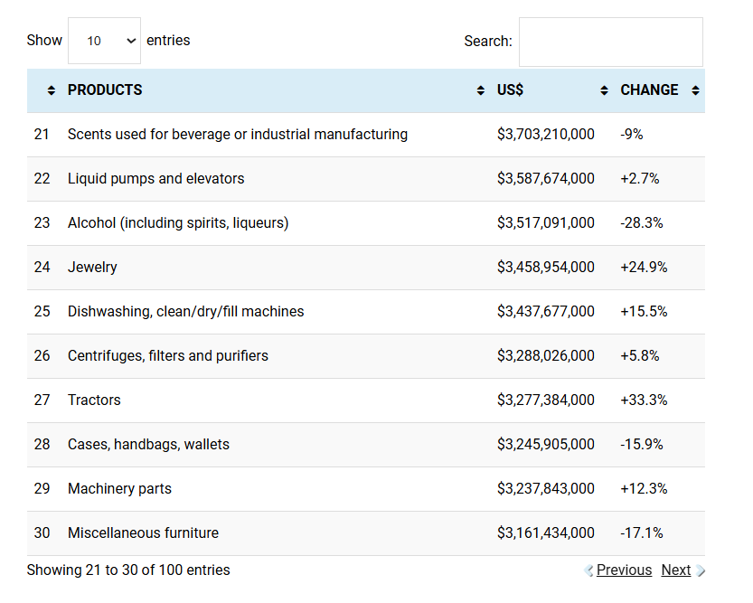Click rank number 21

point(42,135)
